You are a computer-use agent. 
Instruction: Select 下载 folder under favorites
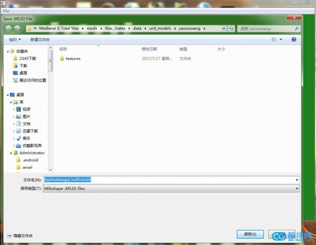pos(20,66)
